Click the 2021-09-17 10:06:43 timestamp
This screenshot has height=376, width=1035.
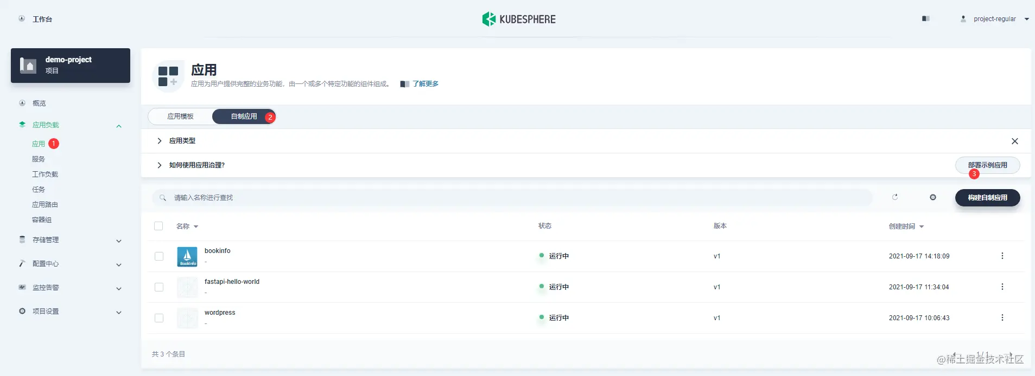pyautogui.click(x=919, y=318)
